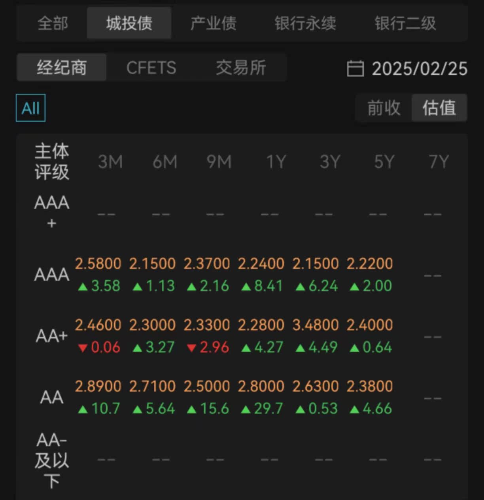Click the 7Y column header
Viewport: 484px width, 500px height.
[439, 162]
